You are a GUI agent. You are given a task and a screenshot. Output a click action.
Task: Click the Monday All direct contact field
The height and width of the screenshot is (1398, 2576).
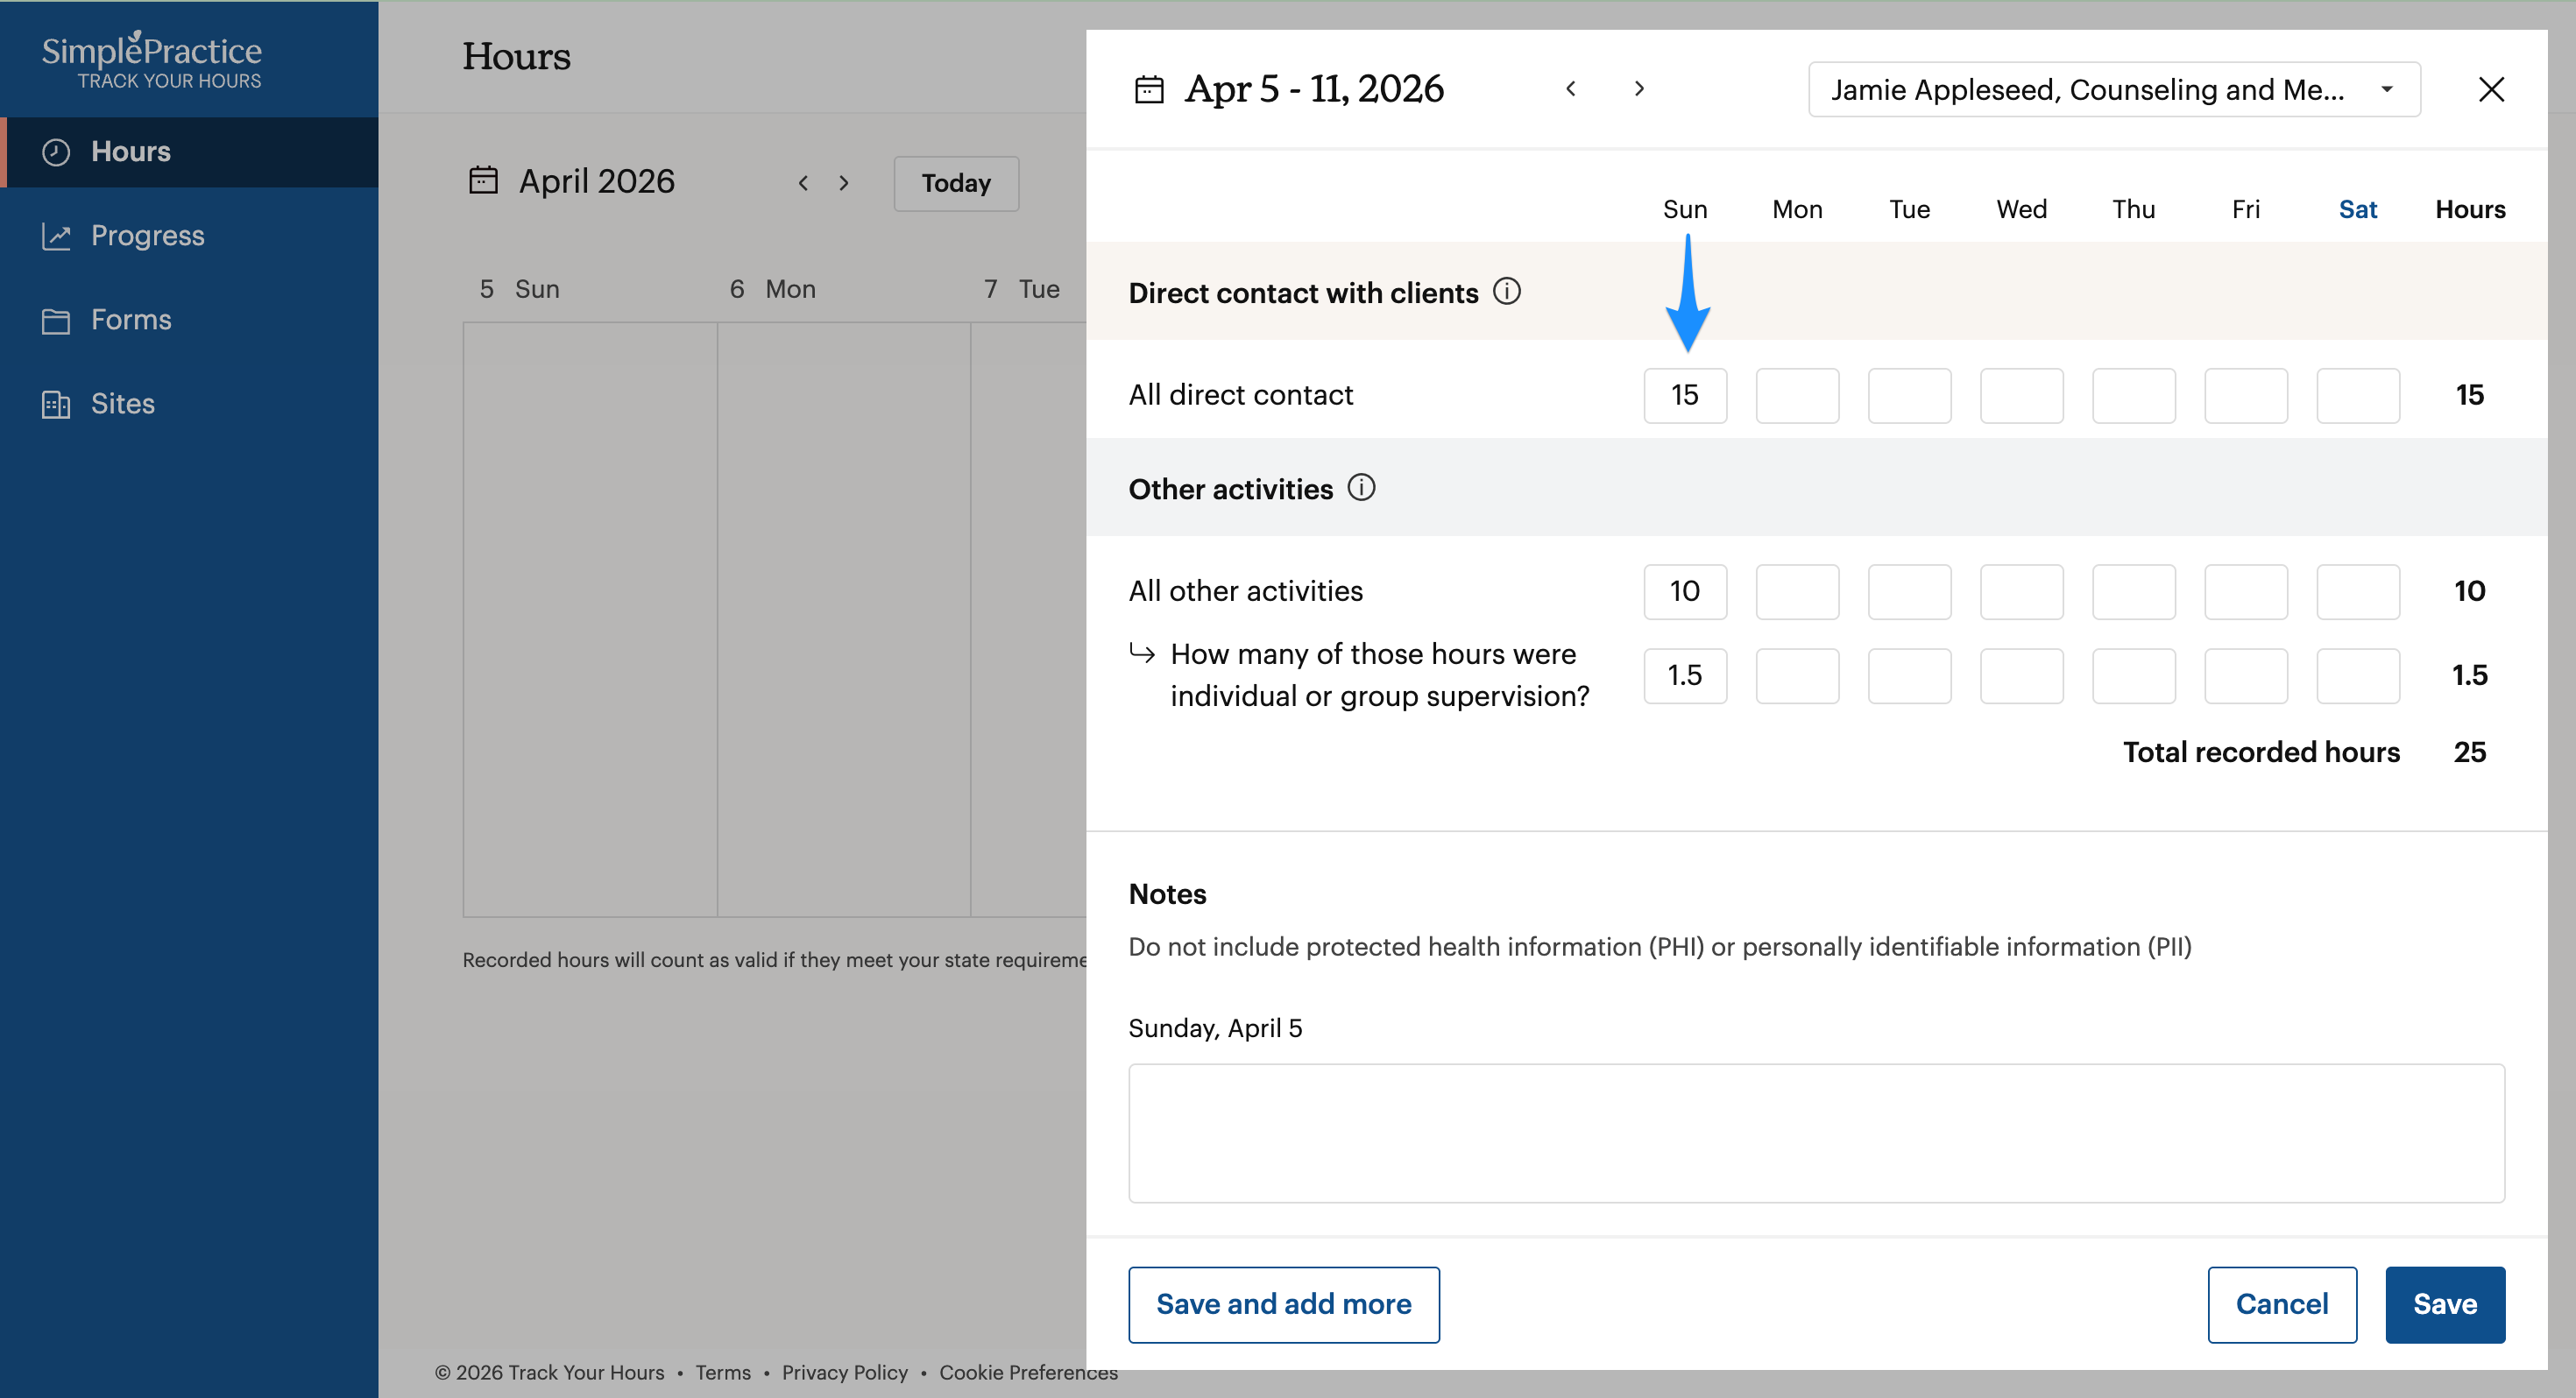(x=1797, y=396)
